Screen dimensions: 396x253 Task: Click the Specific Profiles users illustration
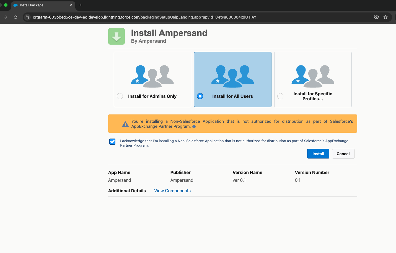(x=313, y=76)
